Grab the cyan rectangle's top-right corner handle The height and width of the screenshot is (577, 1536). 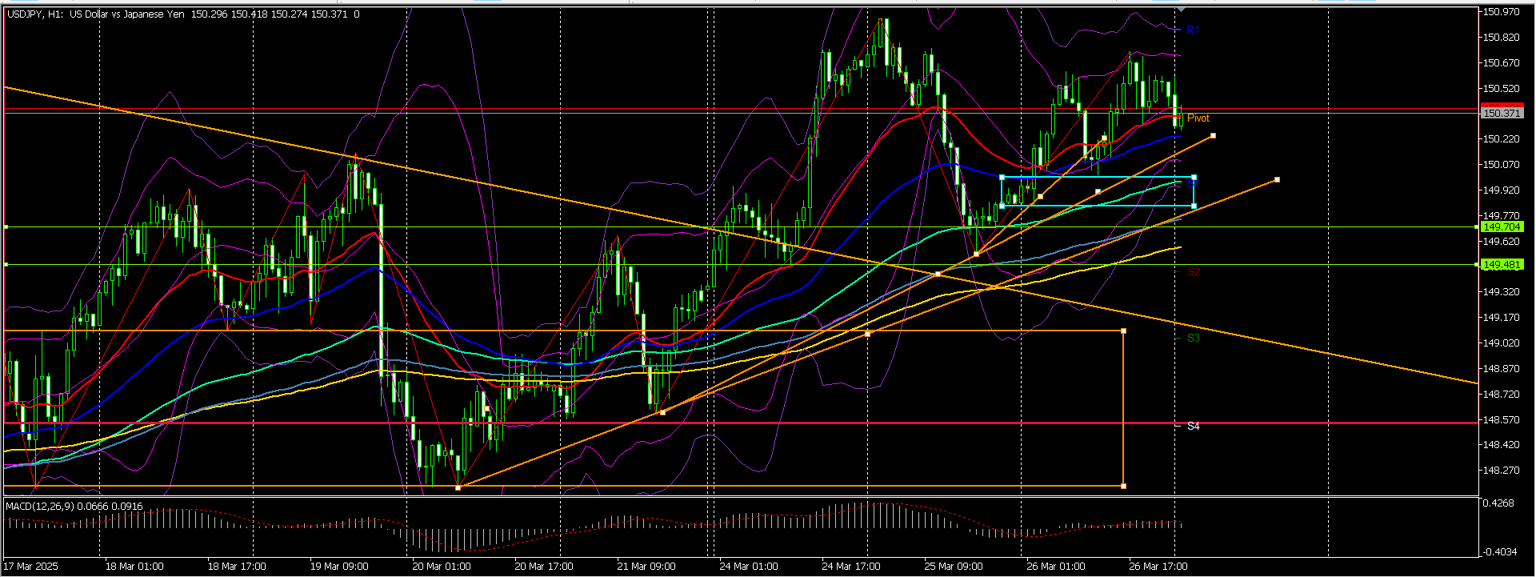coord(1194,178)
